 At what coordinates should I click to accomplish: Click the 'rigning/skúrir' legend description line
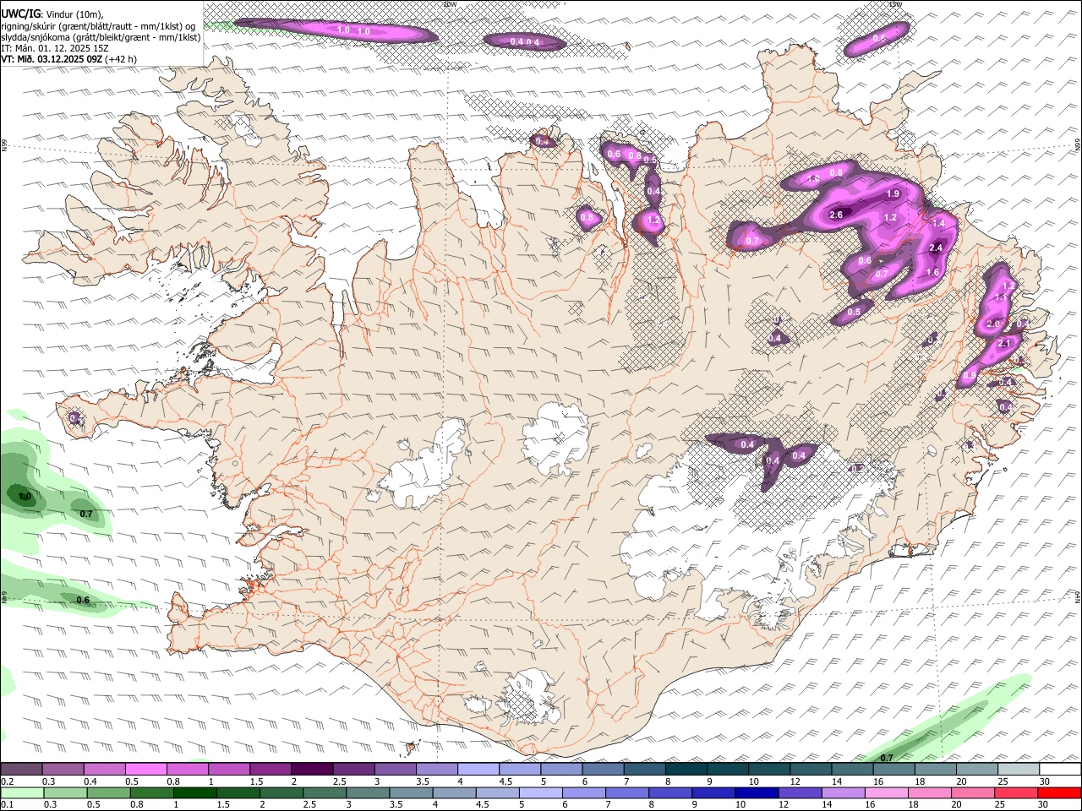98,26
